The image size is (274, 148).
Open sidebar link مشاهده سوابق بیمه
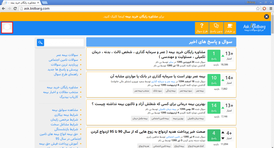click(65, 110)
